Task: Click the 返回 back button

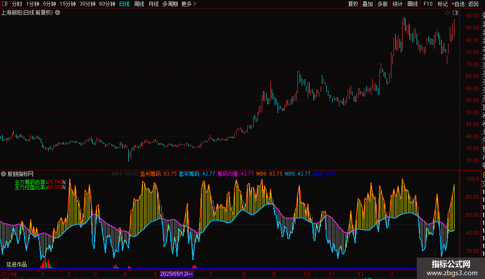Action: [x=473, y=4]
